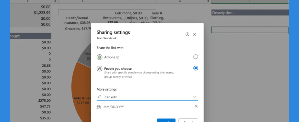Click the info icon beside Sharing settings title
299x122 pixels.
pyautogui.click(x=187, y=34)
